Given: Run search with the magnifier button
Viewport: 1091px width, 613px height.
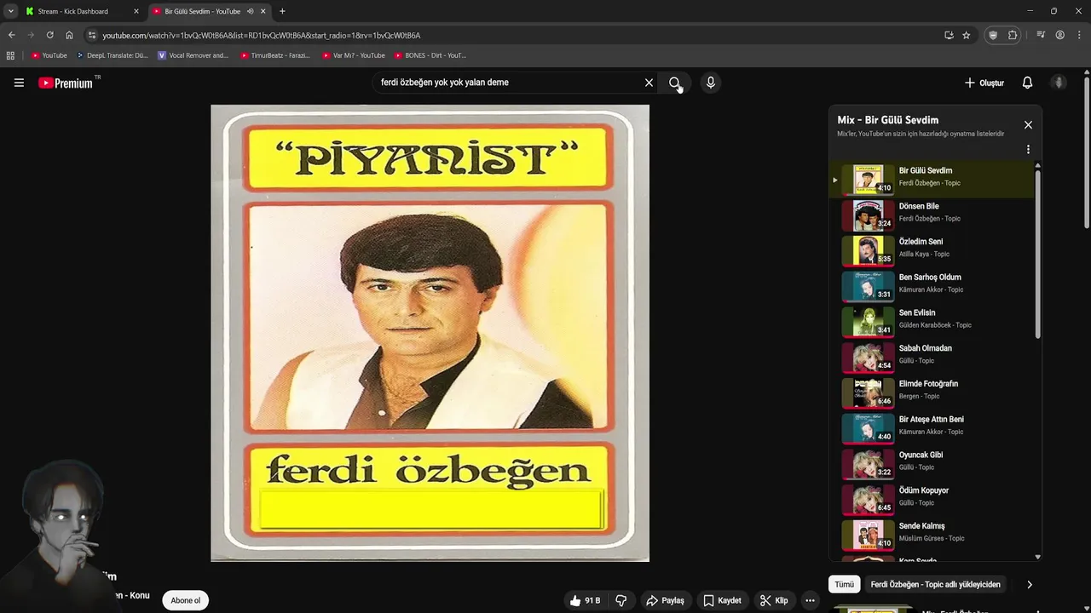Looking at the screenshot, I should click(x=675, y=83).
